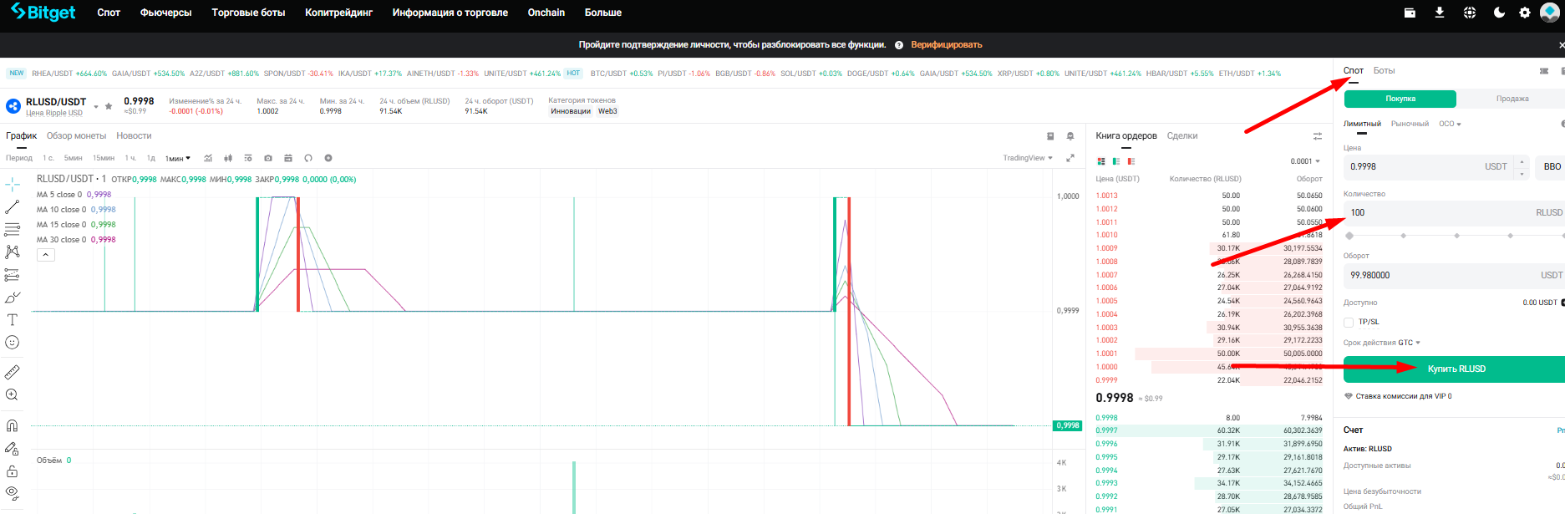Open the 1мин period dropdown

tap(178, 158)
